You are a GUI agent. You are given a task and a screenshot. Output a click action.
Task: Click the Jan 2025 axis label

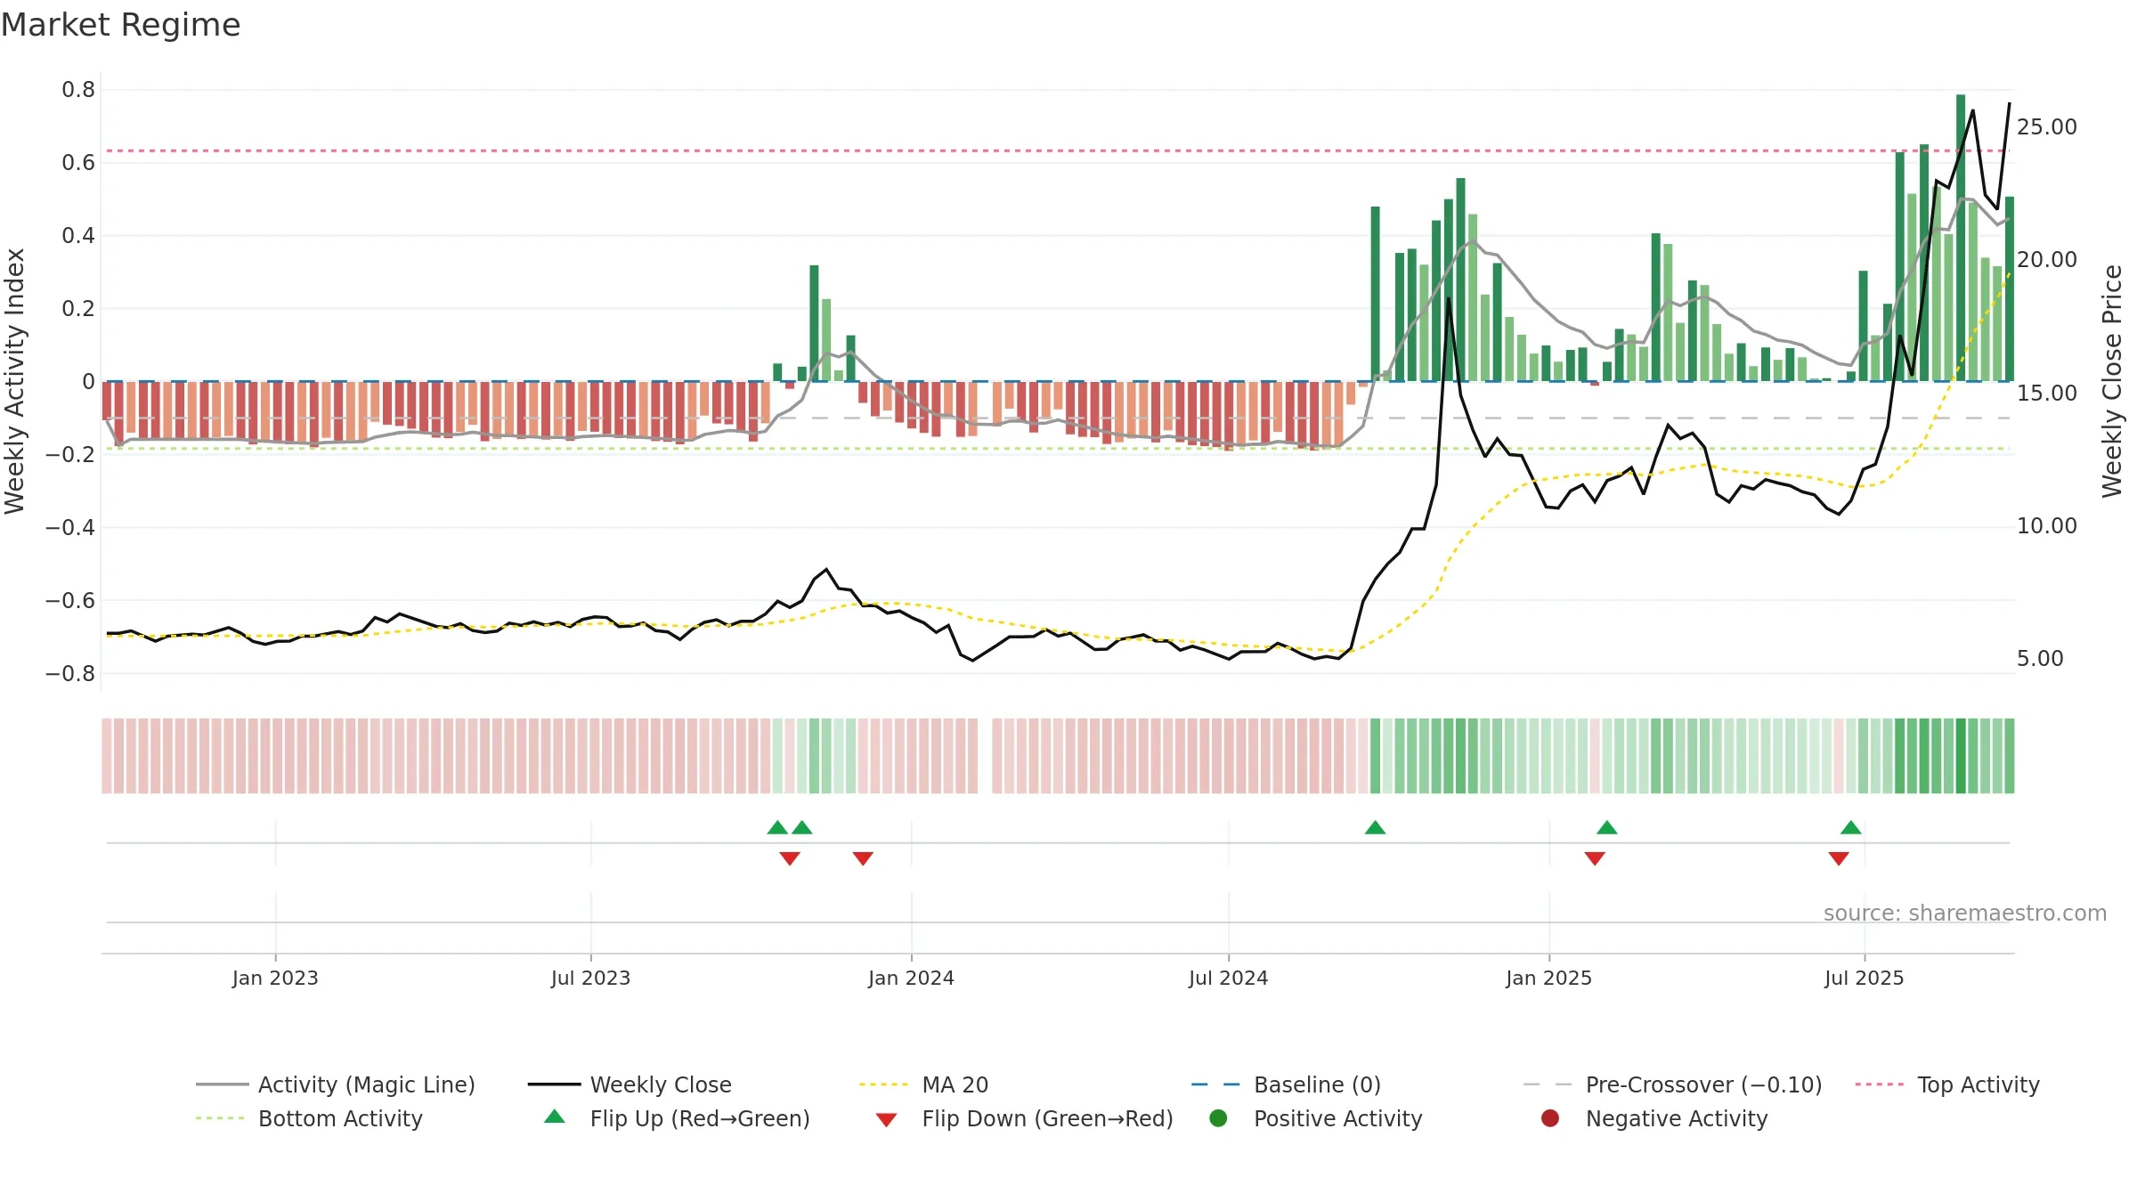[1548, 979]
